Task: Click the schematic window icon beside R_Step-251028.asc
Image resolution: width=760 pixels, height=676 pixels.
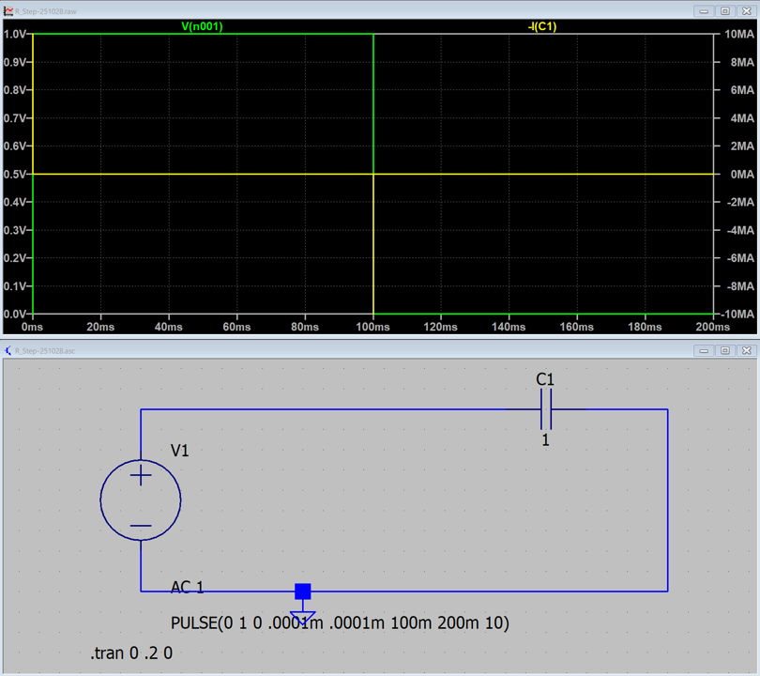Action: point(8,350)
